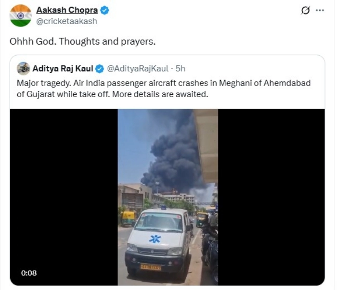Click the 0:08 video duration label
The height and width of the screenshot is (290, 337).
(29, 273)
